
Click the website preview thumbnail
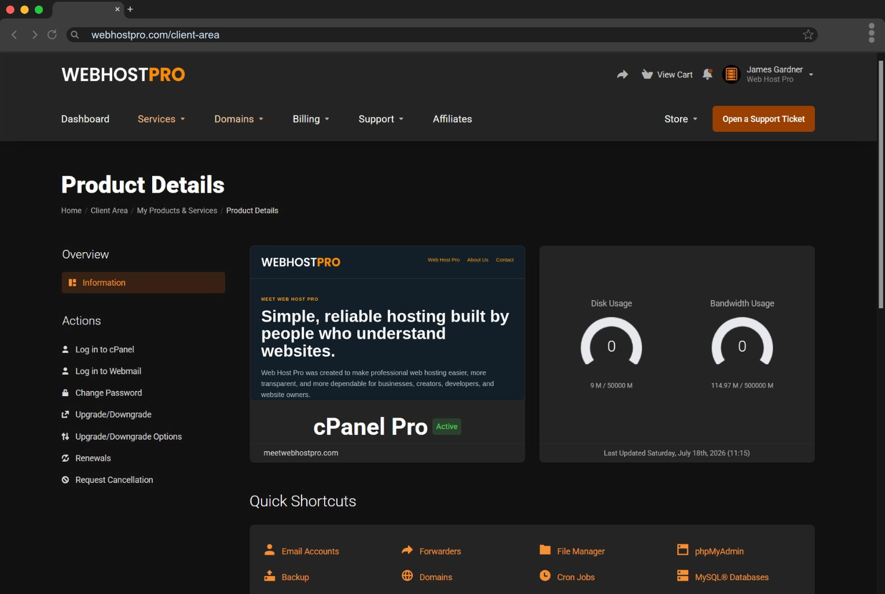coord(387,323)
